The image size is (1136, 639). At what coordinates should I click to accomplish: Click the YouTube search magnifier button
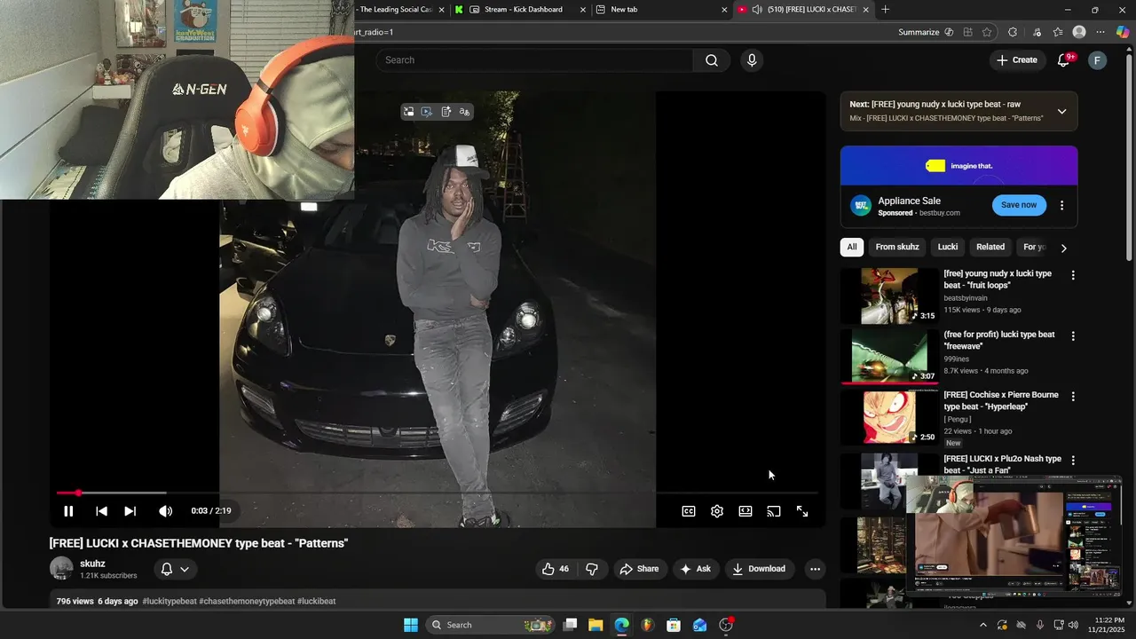pos(712,60)
